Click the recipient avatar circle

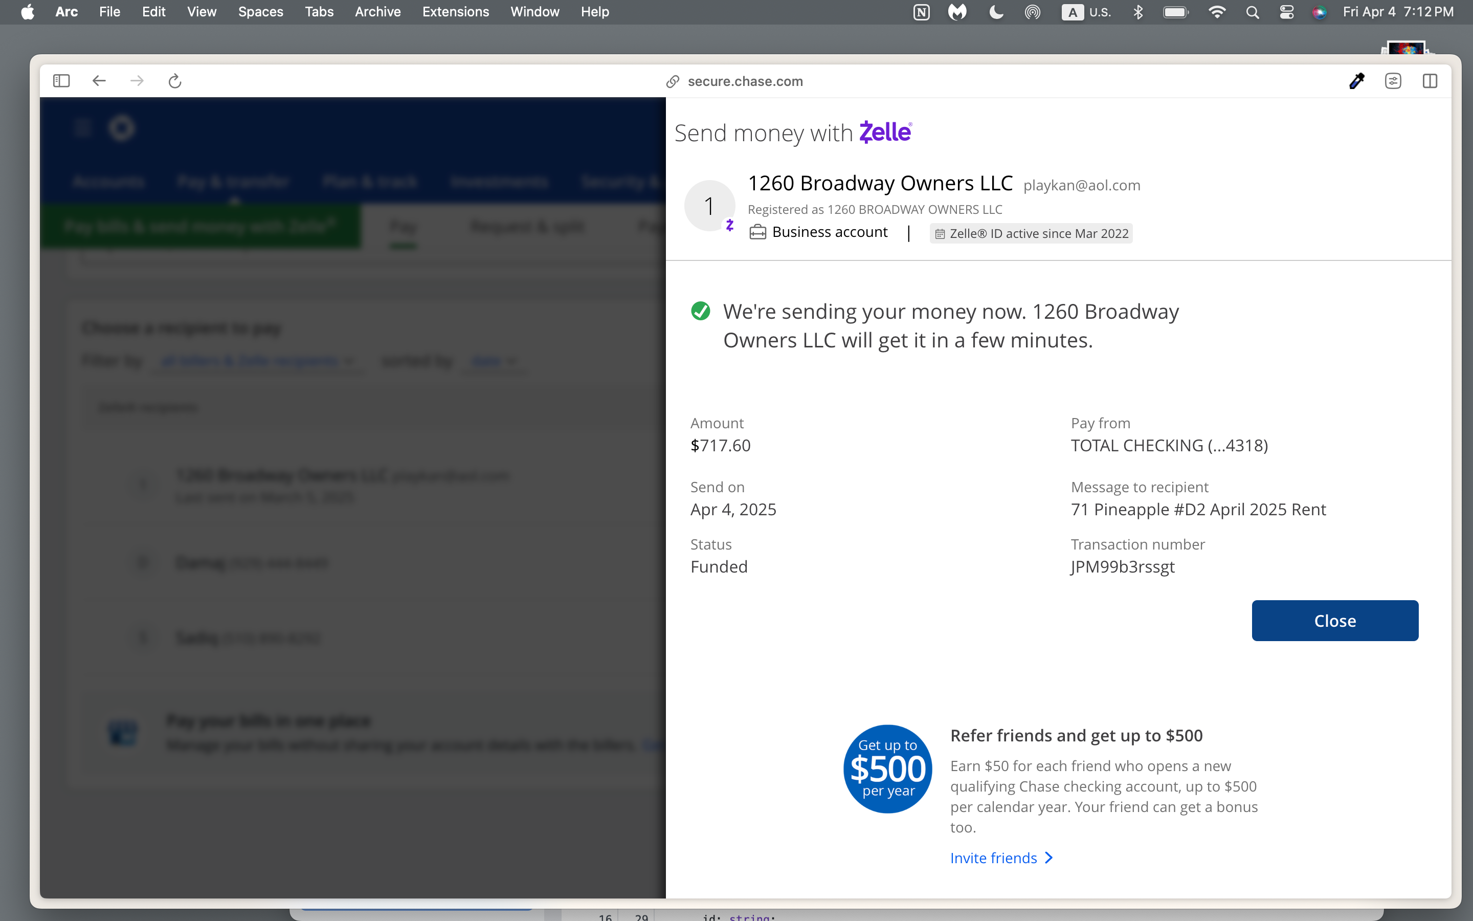coord(710,206)
